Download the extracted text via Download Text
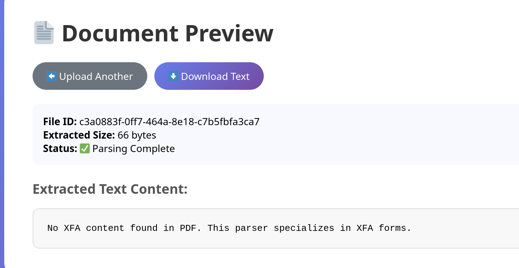The image size is (519, 268). 209,76
